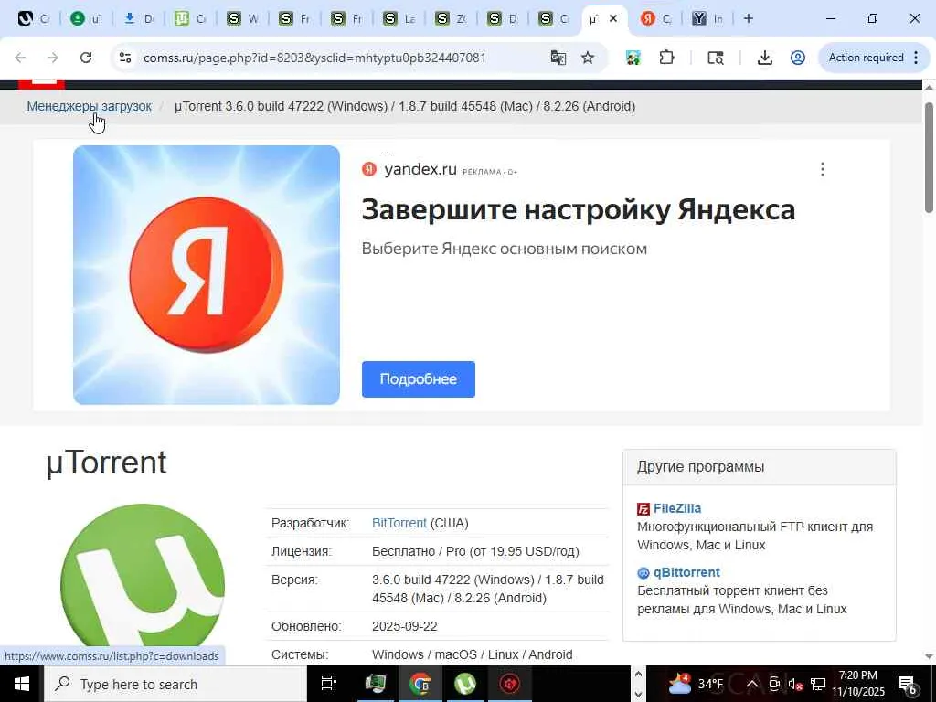The image size is (936, 702).
Task: Switch to the Yandex tab with red icon
Action: point(655,18)
